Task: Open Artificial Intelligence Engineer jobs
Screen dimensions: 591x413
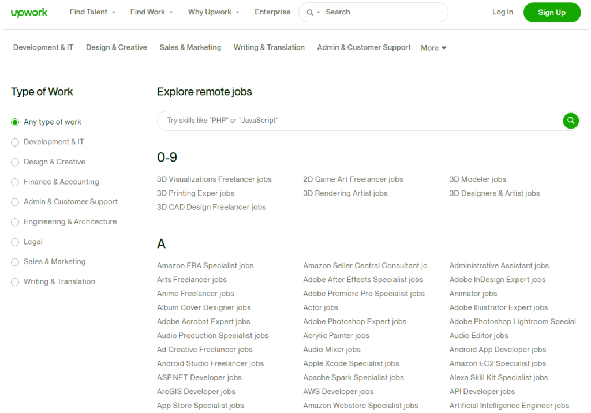Action: click(x=509, y=405)
